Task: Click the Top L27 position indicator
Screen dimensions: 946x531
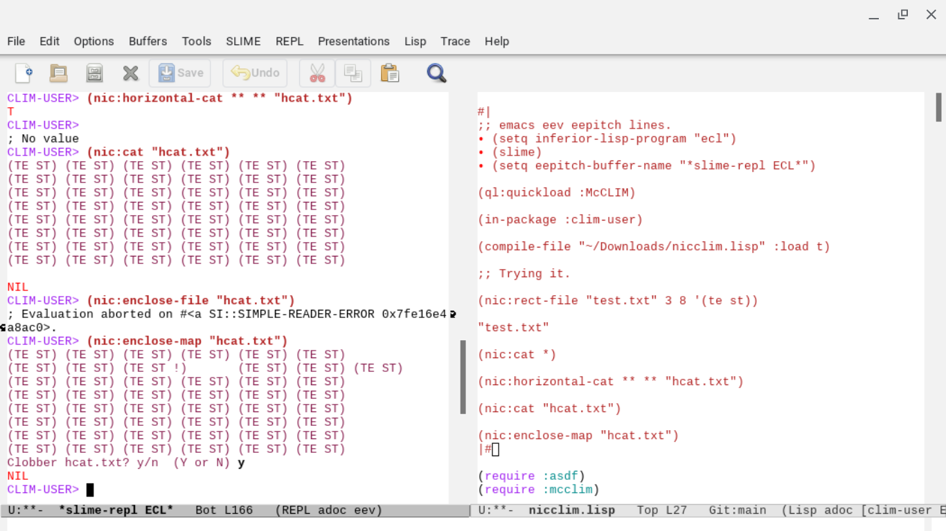Action: tap(661, 510)
